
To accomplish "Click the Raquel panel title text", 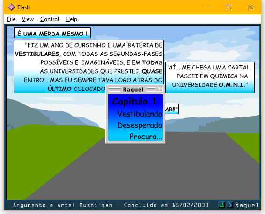I will (x=133, y=90).
